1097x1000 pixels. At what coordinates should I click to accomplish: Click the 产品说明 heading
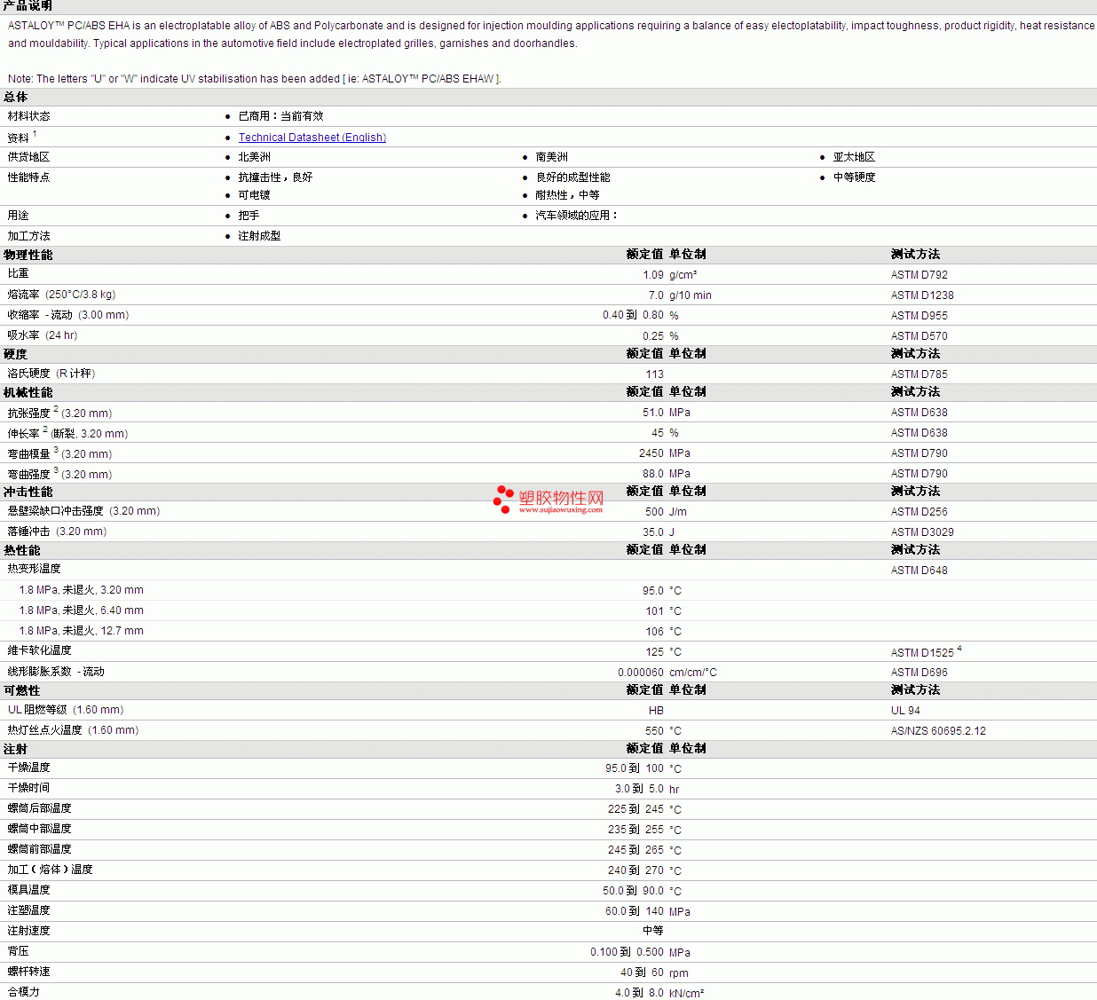(x=28, y=6)
